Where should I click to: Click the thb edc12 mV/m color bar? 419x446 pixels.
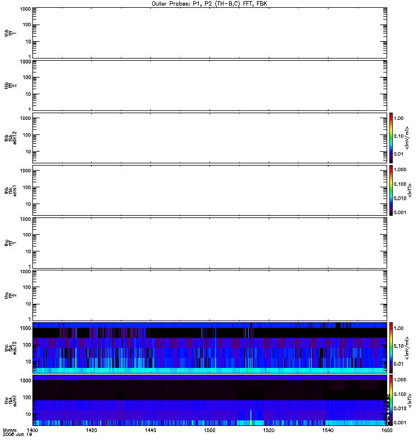click(391, 138)
